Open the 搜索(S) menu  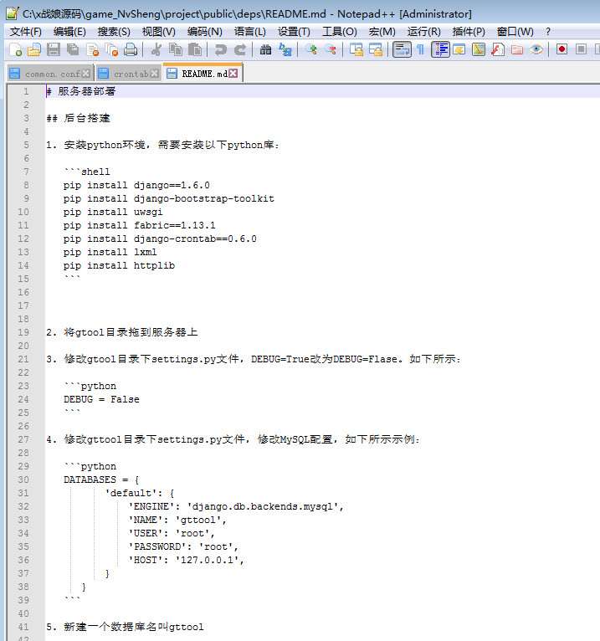point(114,32)
